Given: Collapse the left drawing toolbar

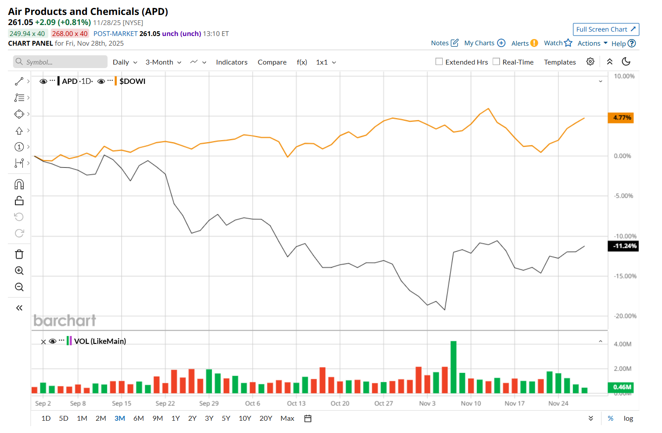Looking at the screenshot, I should point(19,308).
